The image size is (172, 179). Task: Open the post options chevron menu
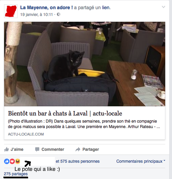pyautogui.click(x=164, y=7)
